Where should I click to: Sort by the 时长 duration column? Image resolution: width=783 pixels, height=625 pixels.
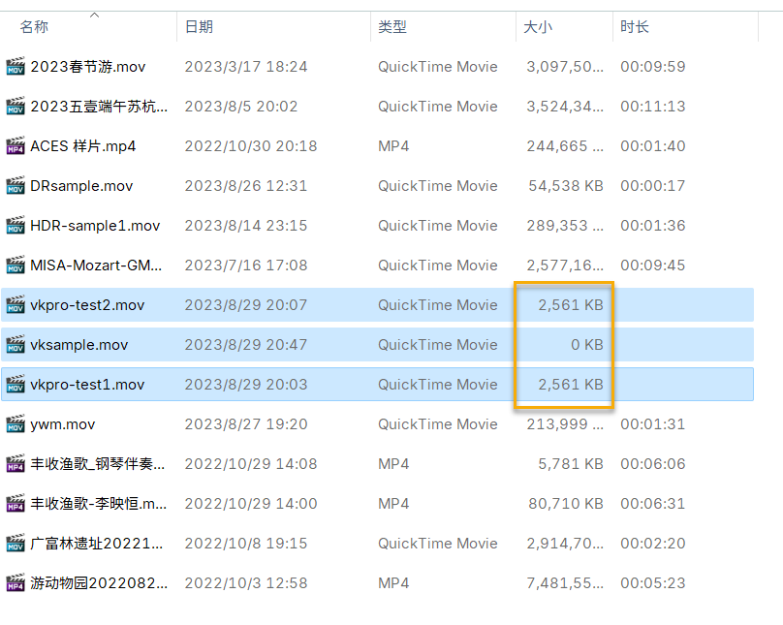point(635,27)
